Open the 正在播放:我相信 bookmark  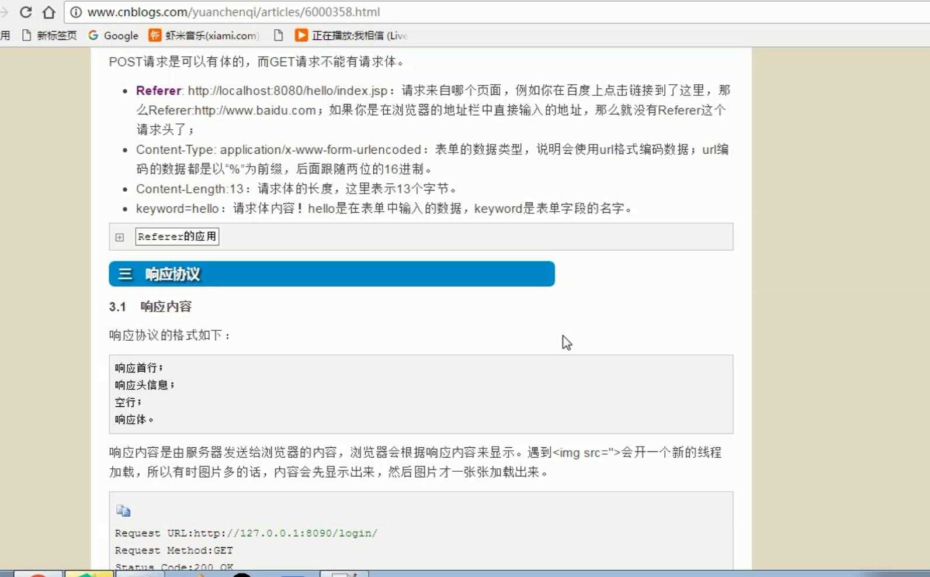[351, 36]
